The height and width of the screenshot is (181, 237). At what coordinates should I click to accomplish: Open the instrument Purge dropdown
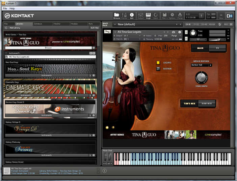click(x=180, y=36)
